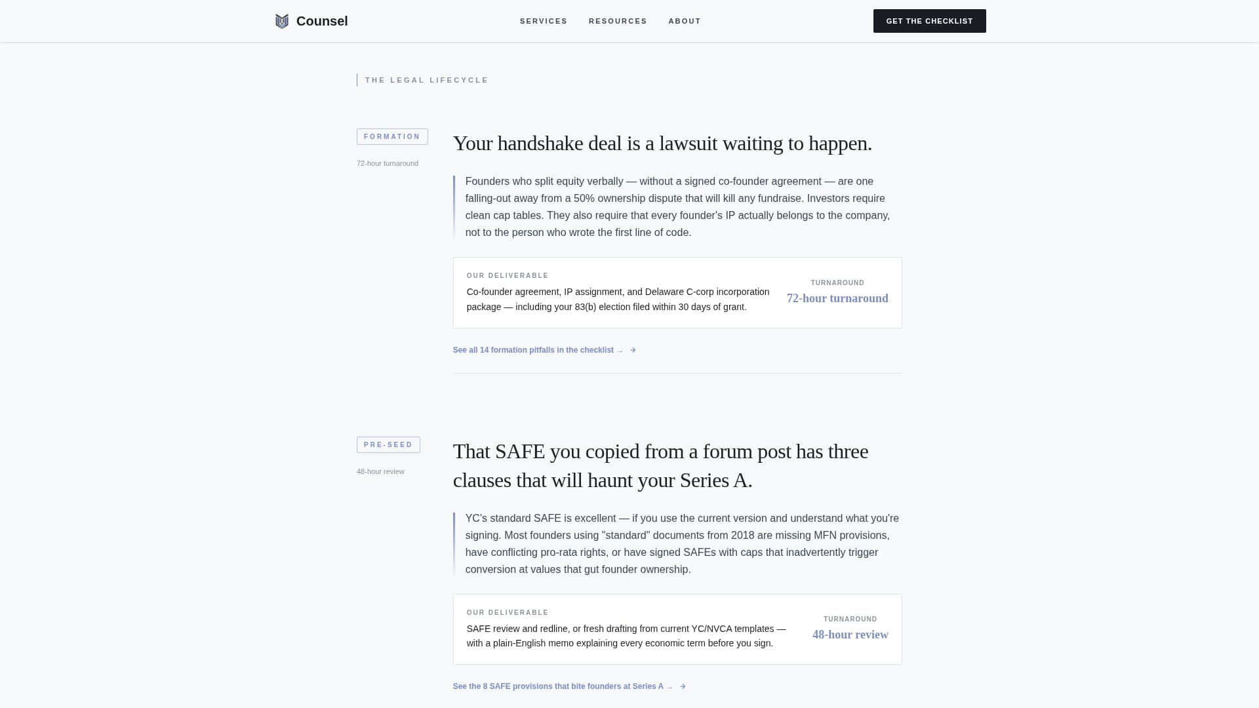This screenshot has height=708, width=1259.
Task: Click the 48-hour review turnaround value
Action: coord(850,635)
